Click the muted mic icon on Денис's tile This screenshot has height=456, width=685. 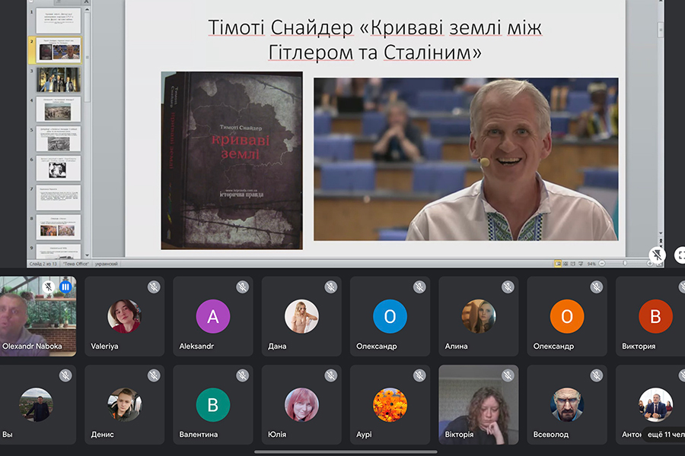[x=154, y=375]
